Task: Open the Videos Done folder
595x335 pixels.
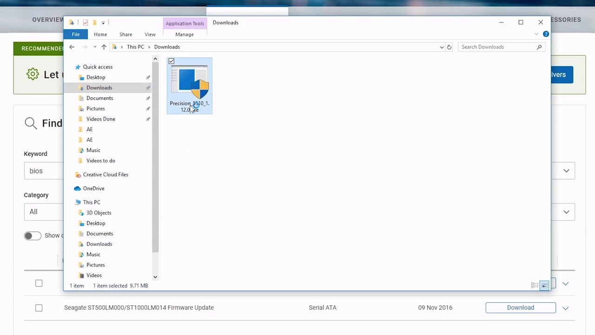Action: (x=100, y=119)
